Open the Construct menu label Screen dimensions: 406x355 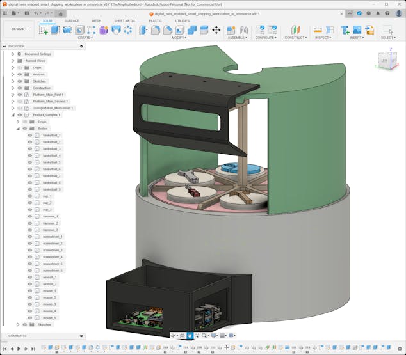tap(295, 38)
